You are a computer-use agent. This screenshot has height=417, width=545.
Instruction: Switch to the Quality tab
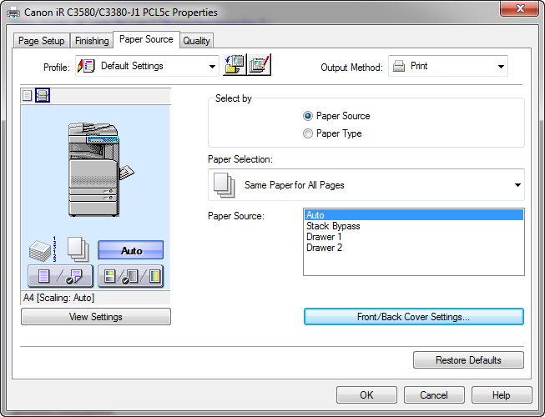coord(196,41)
